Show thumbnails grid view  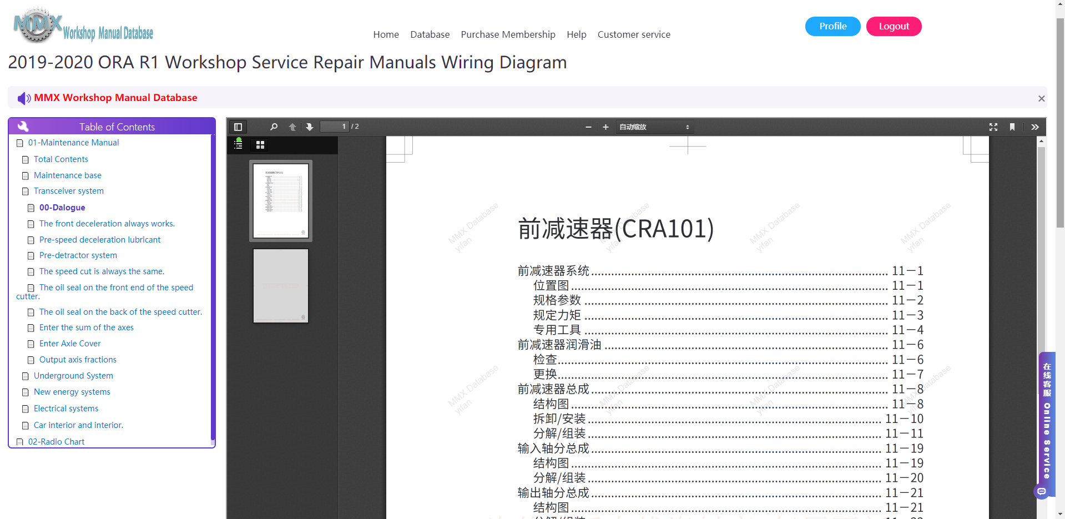pyautogui.click(x=260, y=145)
